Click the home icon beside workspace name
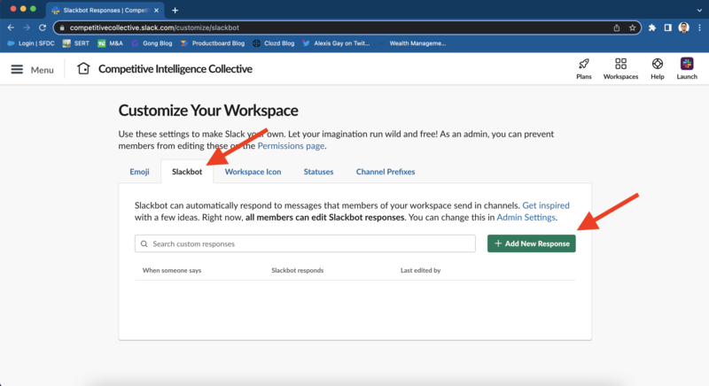The image size is (709, 386). click(x=83, y=69)
